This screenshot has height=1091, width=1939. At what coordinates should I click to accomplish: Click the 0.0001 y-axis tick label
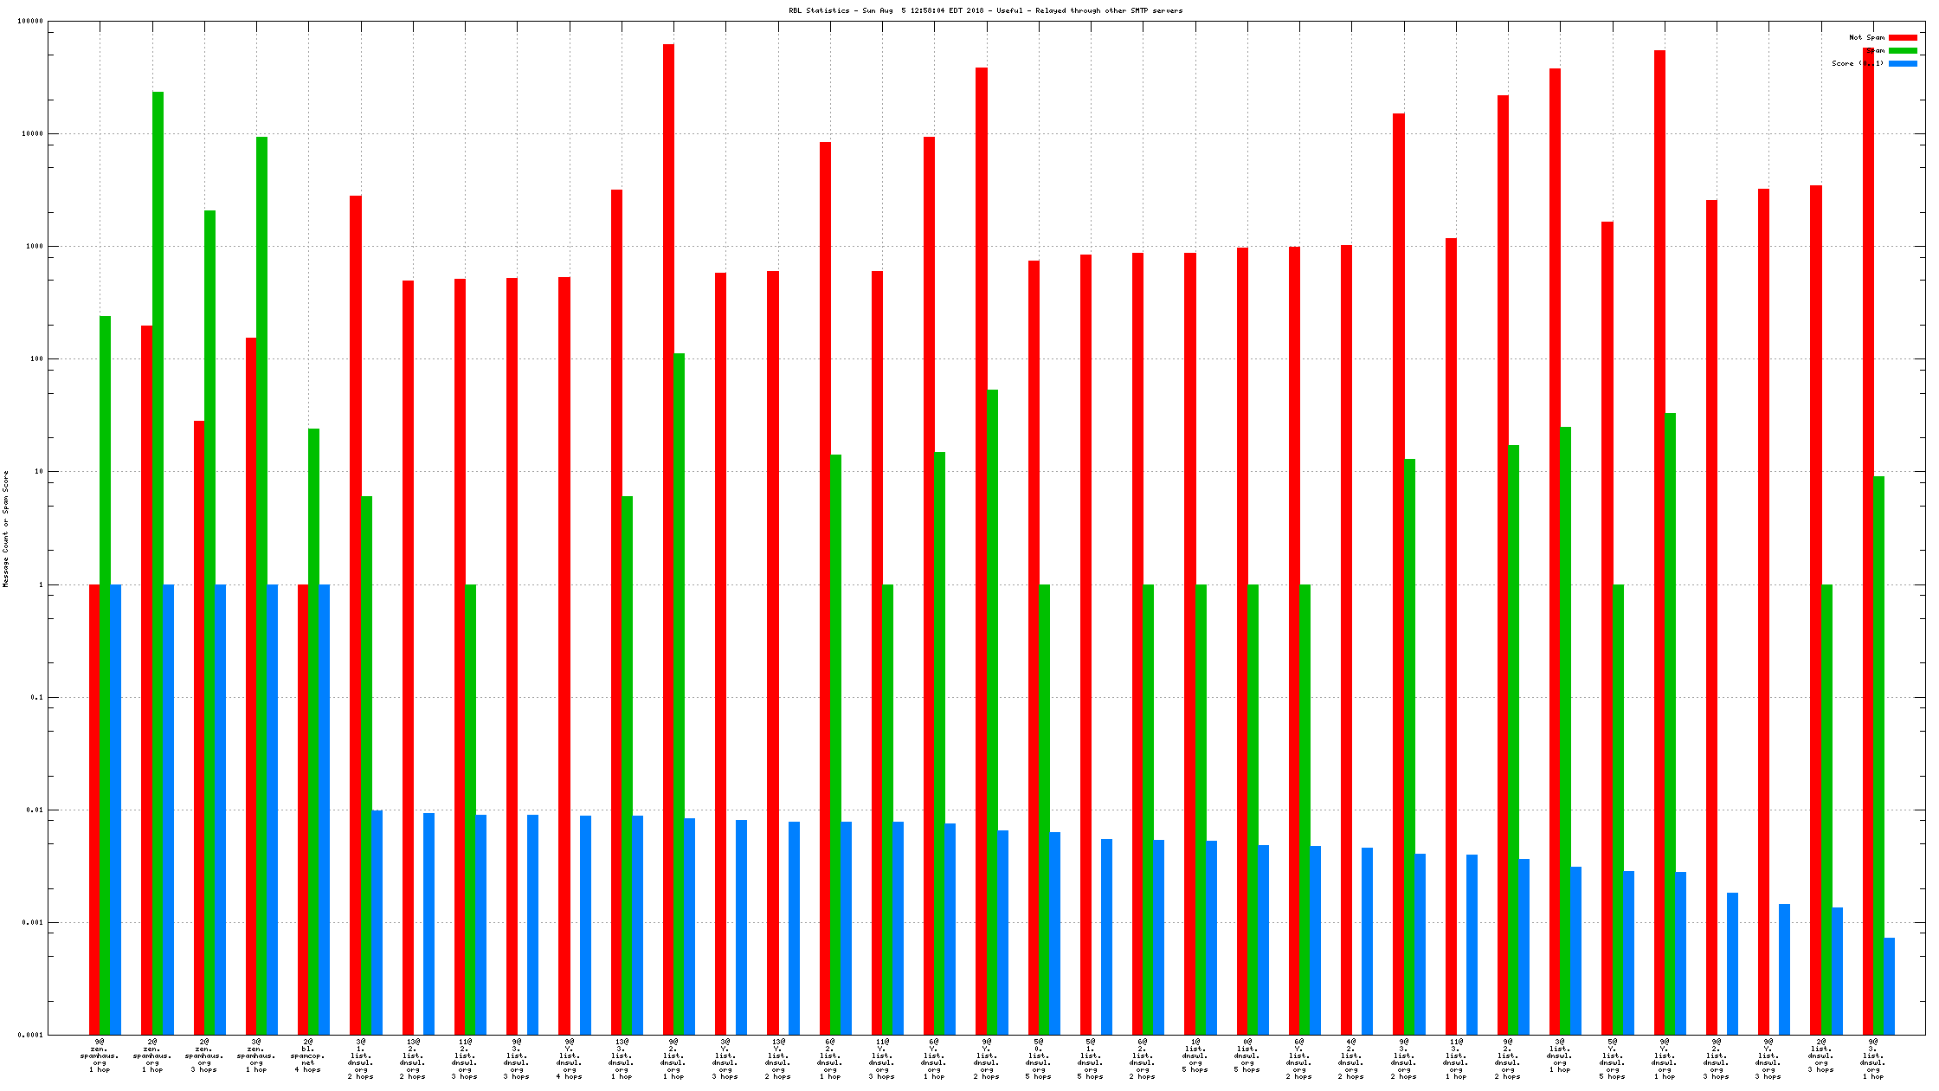tap(30, 1035)
